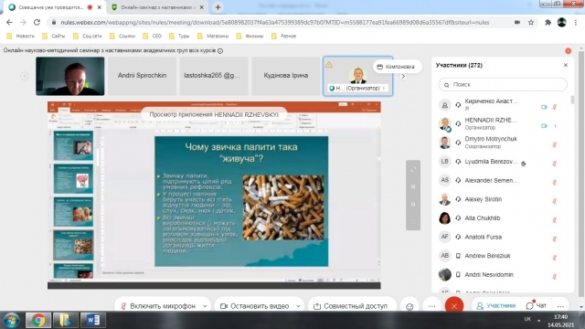Viewport: 585px width, 329px height.
Task: Expand organizer name chevron on tile
Action: pos(384,89)
